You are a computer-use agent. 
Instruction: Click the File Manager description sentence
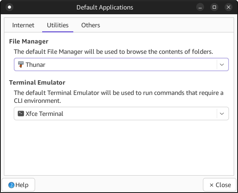click(113, 52)
